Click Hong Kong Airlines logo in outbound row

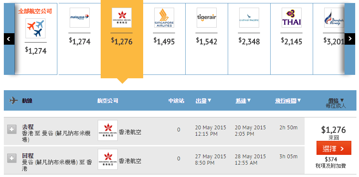coord(107,131)
